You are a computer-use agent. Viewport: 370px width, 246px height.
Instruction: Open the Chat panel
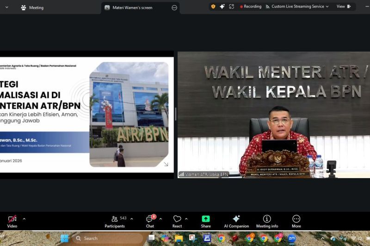(150, 221)
